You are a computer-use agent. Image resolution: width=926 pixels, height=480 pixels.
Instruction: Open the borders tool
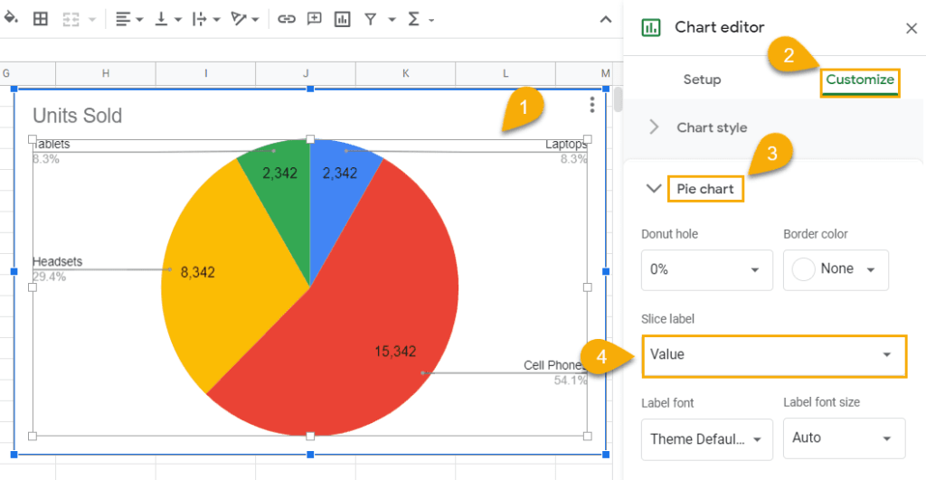(x=40, y=19)
